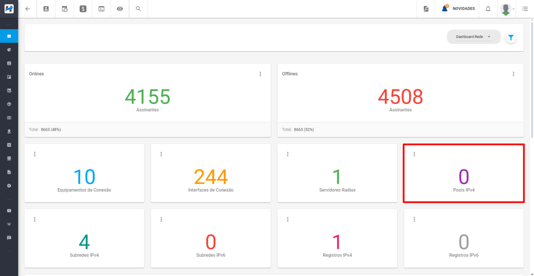Viewport: 534px width, 276px height.
Task: Open the map pin person icon in sidebar
Action: pos(9,131)
